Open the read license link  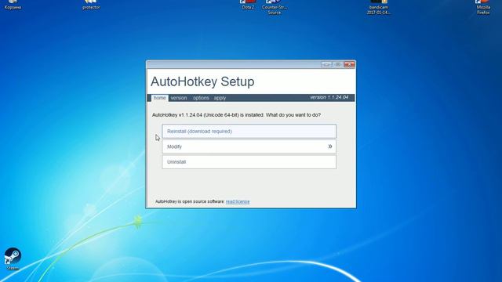click(x=238, y=201)
